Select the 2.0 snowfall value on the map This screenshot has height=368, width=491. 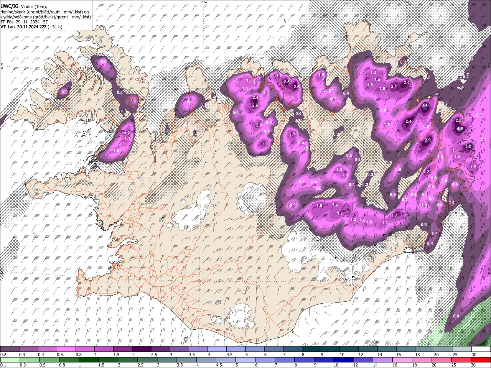point(259,125)
